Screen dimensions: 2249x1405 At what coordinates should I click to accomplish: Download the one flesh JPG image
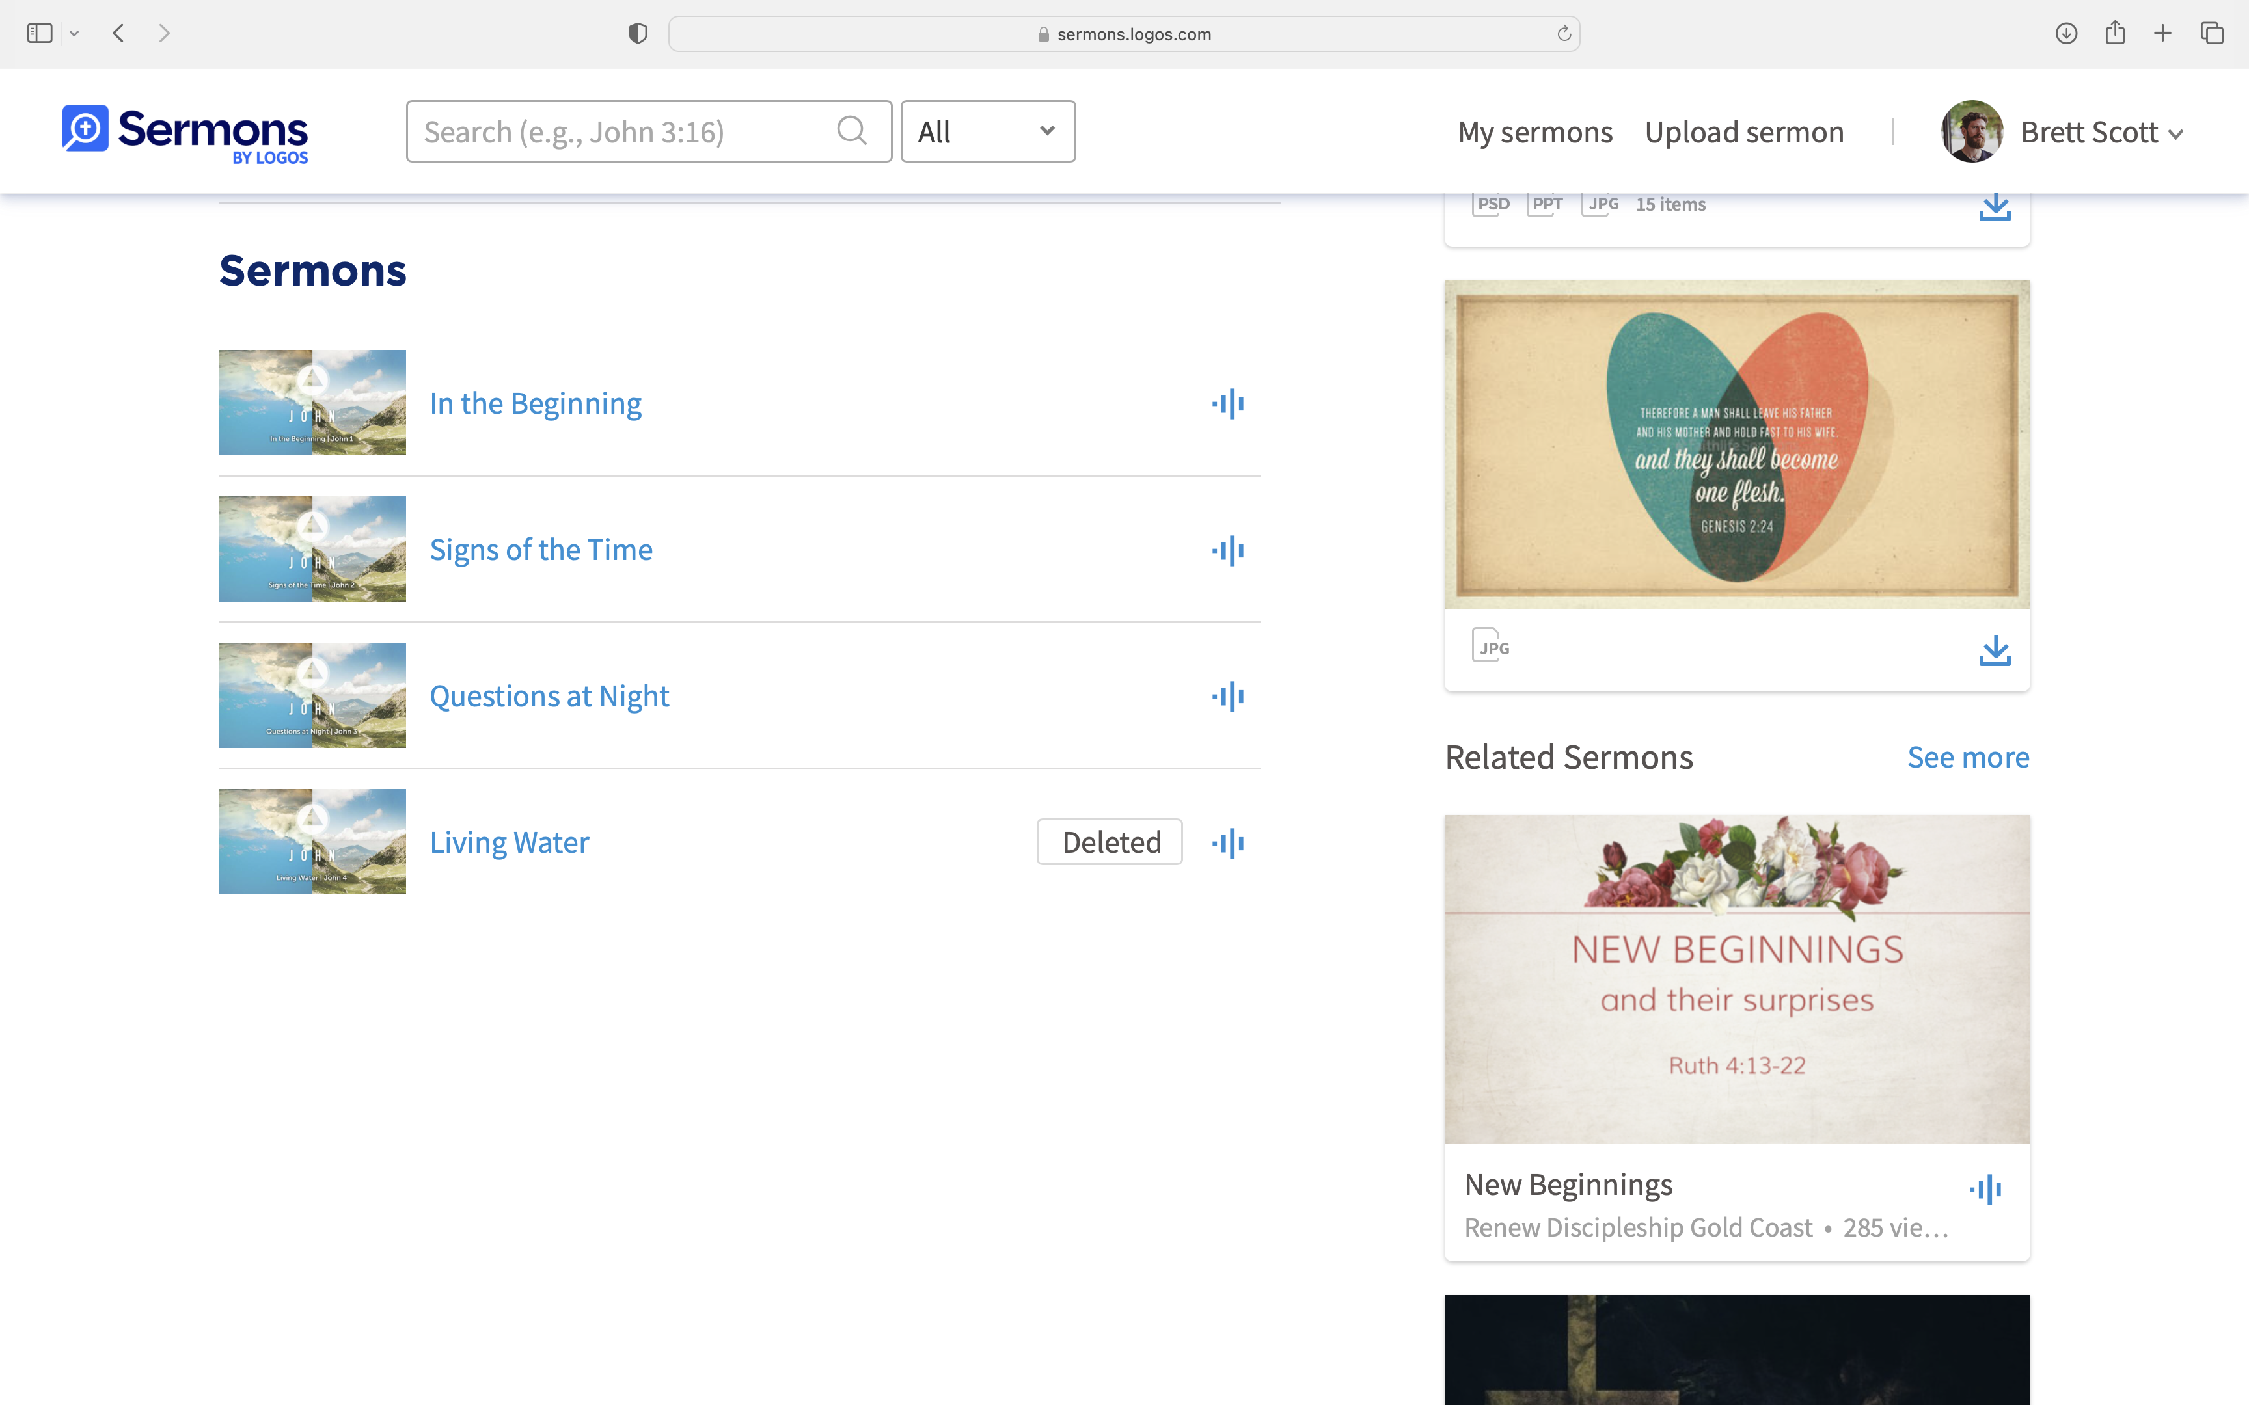coord(1995,650)
